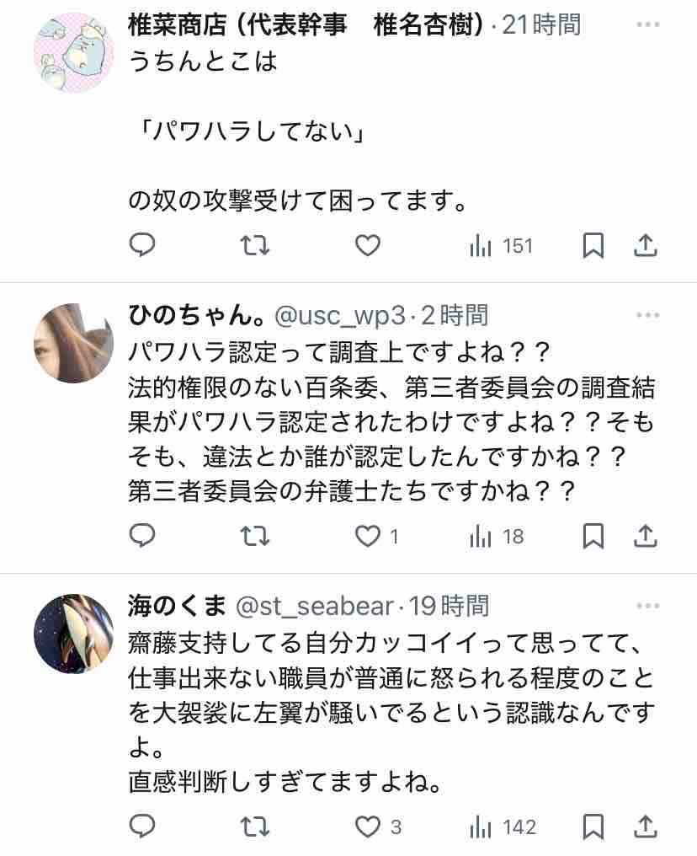This screenshot has width=697, height=856.
Task: Open 海のくま's profile picture
Action: [73, 634]
